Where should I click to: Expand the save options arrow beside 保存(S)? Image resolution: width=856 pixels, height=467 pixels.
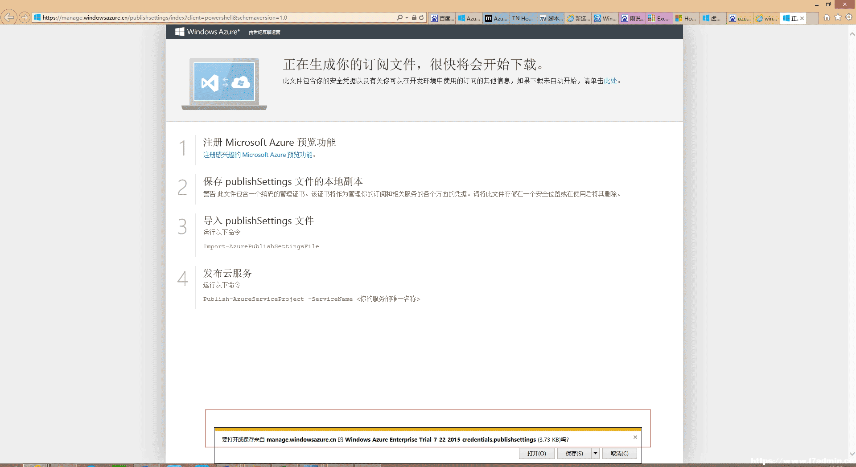[x=595, y=453]
